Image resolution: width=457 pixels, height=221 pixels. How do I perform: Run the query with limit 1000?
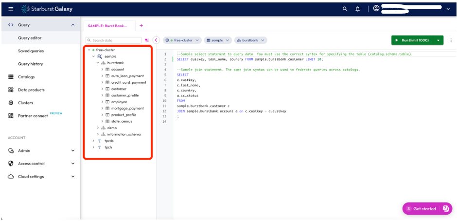pos(412,40)
